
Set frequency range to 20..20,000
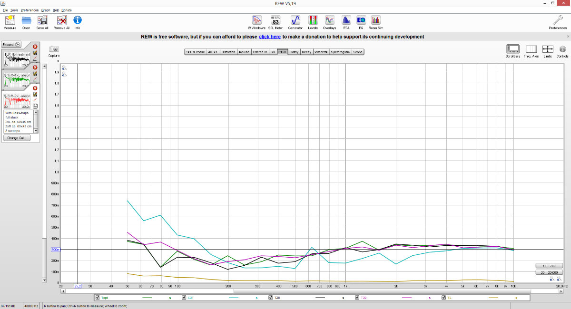tap(549, 272)
